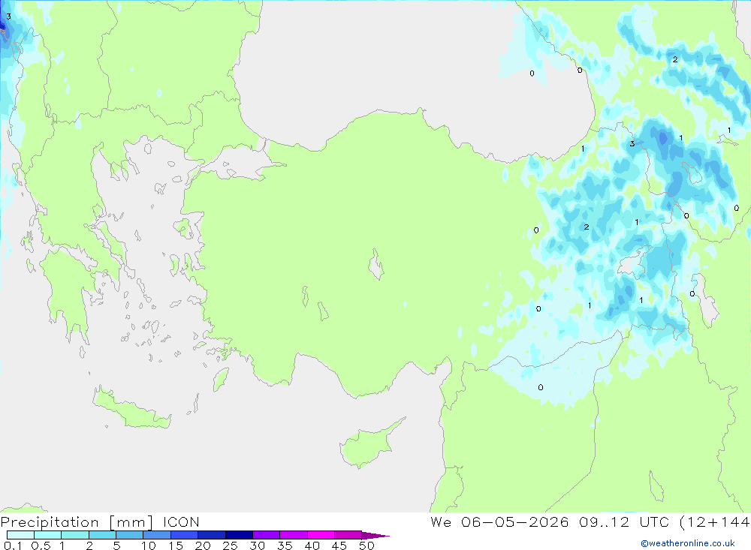
Task: Click the 35–40 mm violet legend swatch
Action: pyautogui.click(x=294, y=535)
